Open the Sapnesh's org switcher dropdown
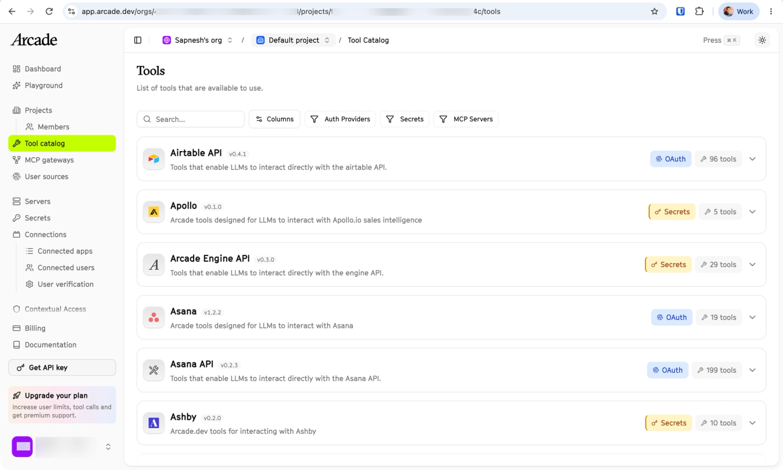The width and height of the screenshot is (783, 470). pos(198,40)
